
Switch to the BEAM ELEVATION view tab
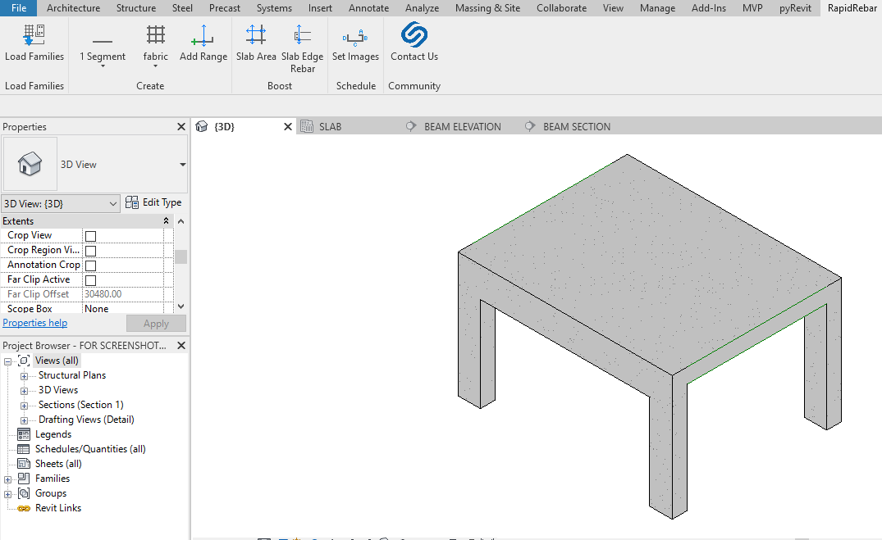462,127
